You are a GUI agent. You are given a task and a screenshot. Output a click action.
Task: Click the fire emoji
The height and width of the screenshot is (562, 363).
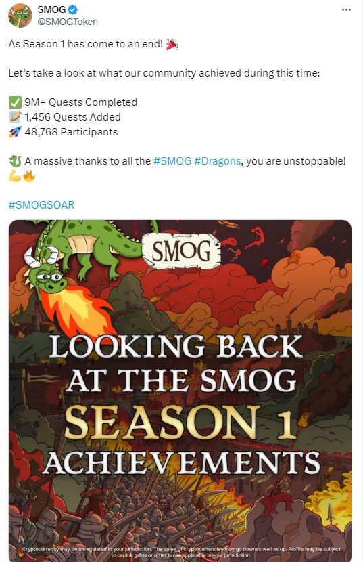pyautogui.click(x=29, y=175)
